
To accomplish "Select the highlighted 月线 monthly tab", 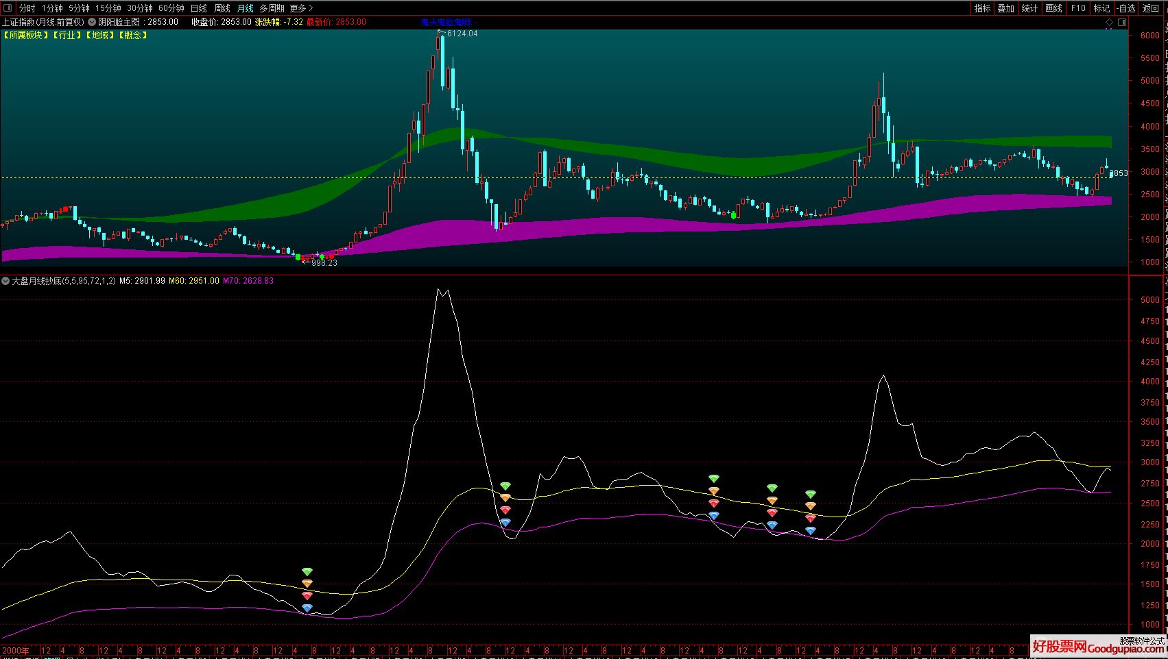I will tap(246, 8).
